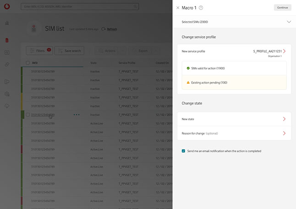Open the settings gear icon in sidebar
Screen dimensions: 296x209
(7, 94)
